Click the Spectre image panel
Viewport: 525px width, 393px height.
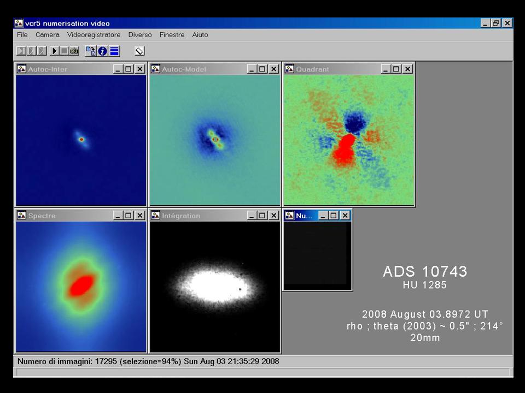coord(81,286)
